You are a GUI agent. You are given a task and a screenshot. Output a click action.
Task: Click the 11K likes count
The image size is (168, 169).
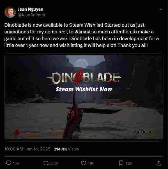tap(91, 163)
